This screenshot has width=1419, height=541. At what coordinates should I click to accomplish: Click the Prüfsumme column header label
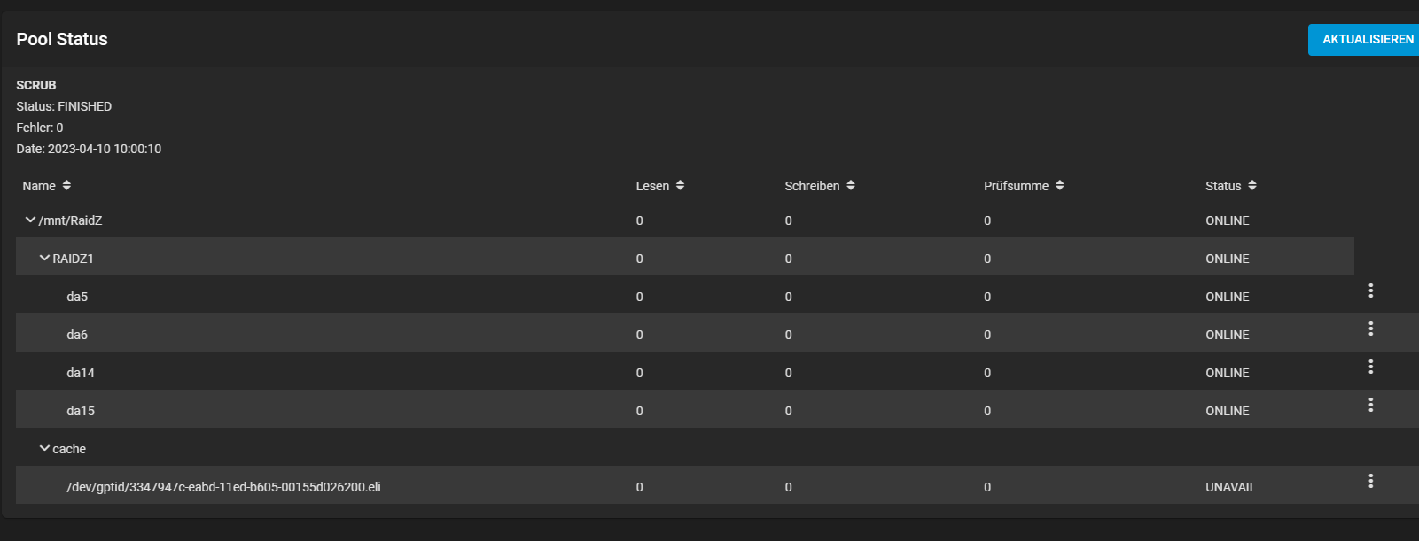tap(1016, 186)
